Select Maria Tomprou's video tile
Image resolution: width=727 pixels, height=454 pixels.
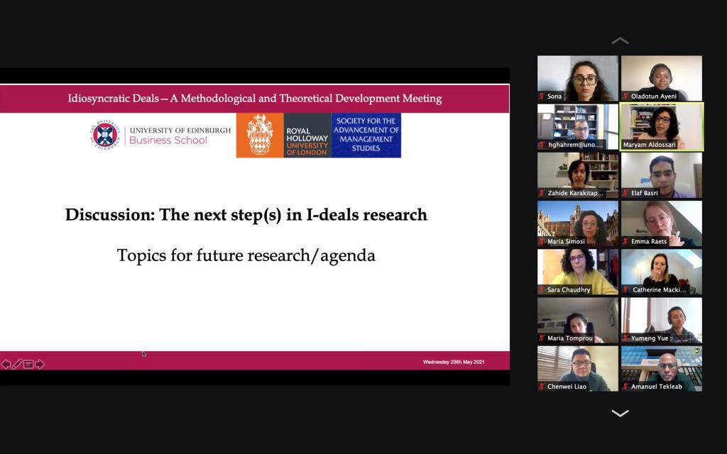click(x=578, y=320)
